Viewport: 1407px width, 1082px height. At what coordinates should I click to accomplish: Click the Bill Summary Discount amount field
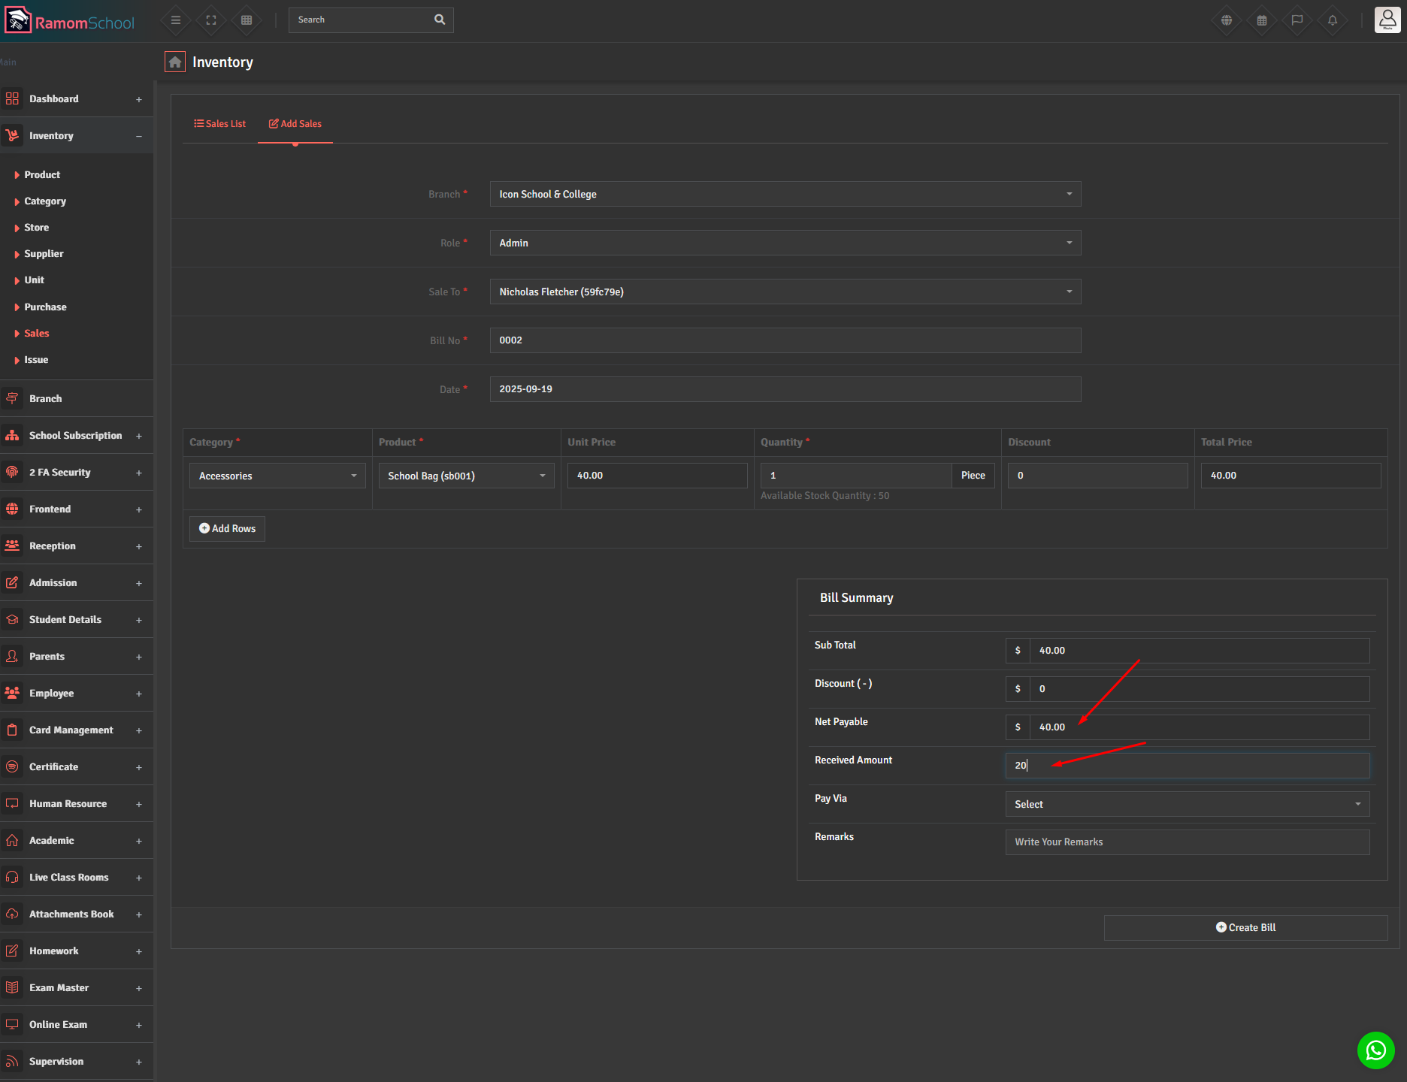[1200, 688]
